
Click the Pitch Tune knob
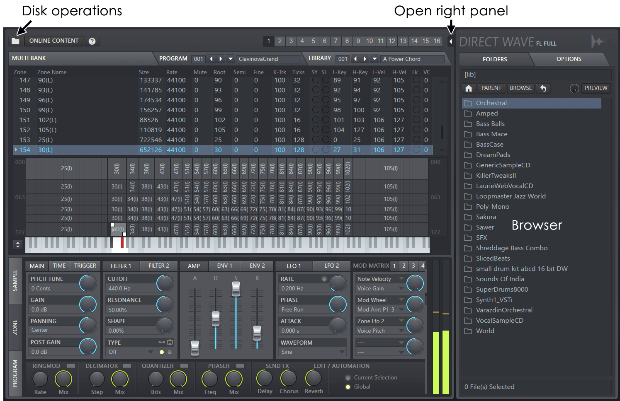(x=88, y=283)
